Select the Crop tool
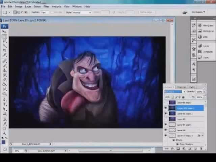 pyautogui.click(x=4, y=50)
